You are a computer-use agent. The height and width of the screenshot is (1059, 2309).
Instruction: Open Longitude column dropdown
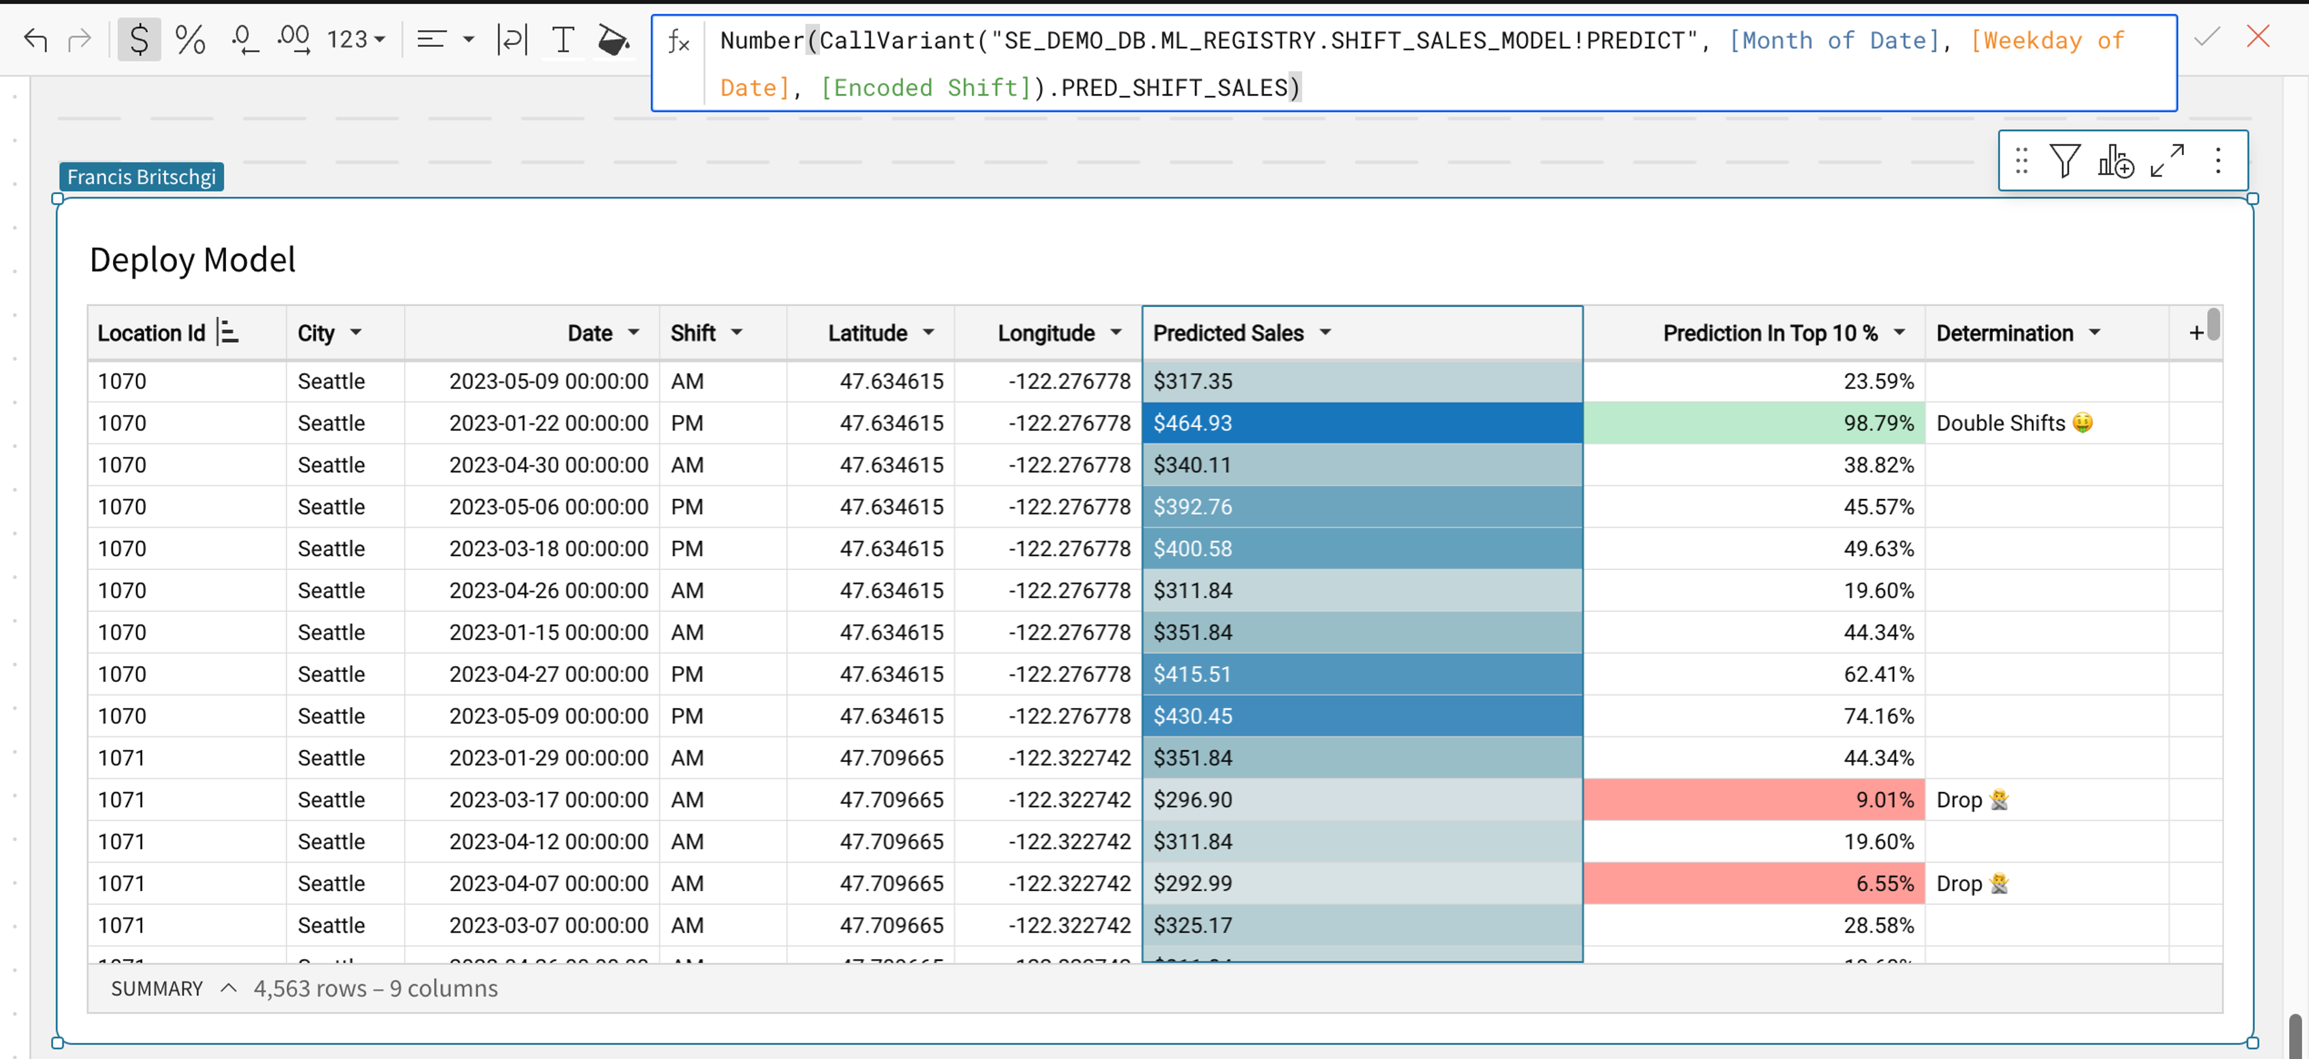[x=1116, y=333]
